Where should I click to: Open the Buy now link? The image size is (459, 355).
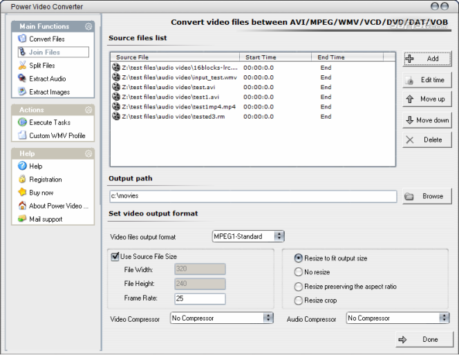41,193
